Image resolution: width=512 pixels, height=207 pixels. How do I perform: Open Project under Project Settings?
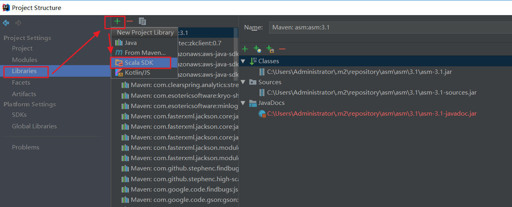[x=22, y=48]
